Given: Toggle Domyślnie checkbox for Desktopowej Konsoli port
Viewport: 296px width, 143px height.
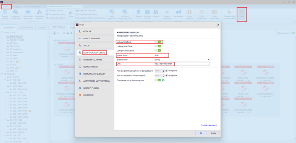Looking at the screenshot, I should 166,71.
